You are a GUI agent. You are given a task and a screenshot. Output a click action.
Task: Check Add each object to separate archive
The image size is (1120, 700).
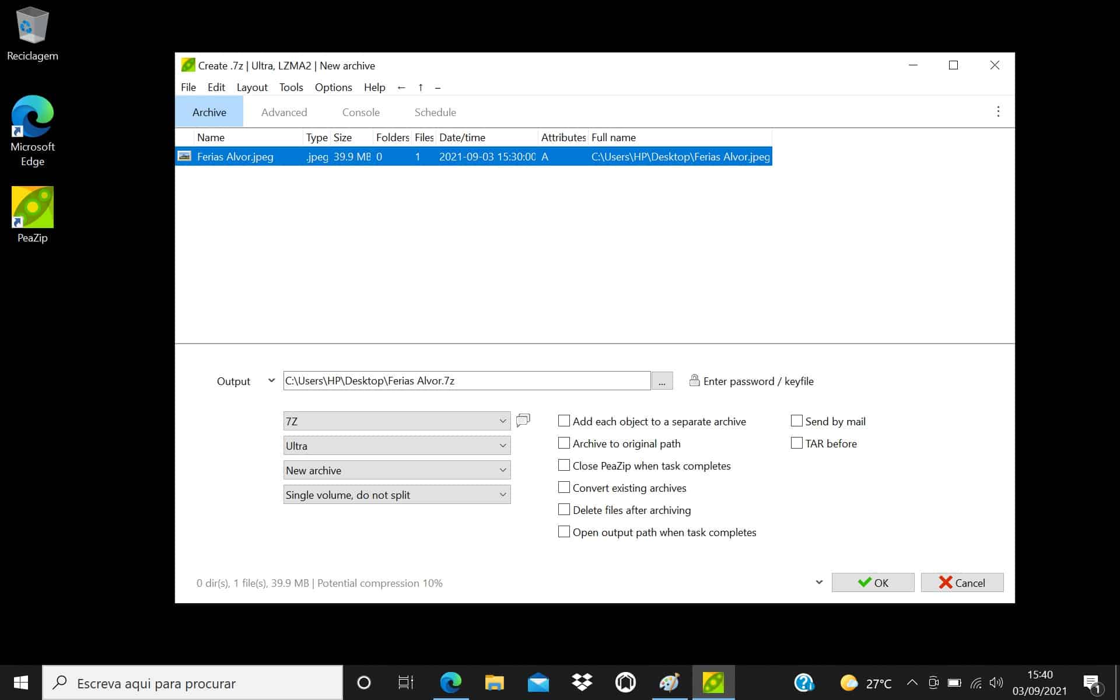[x=564, y=421]
